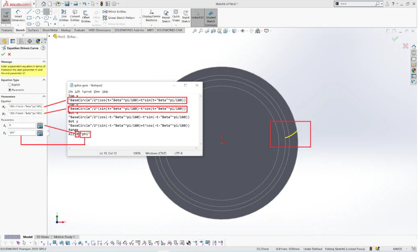Select the Smart Dimension tool
This screenshot has height=252, width=420.
point(18,16)
